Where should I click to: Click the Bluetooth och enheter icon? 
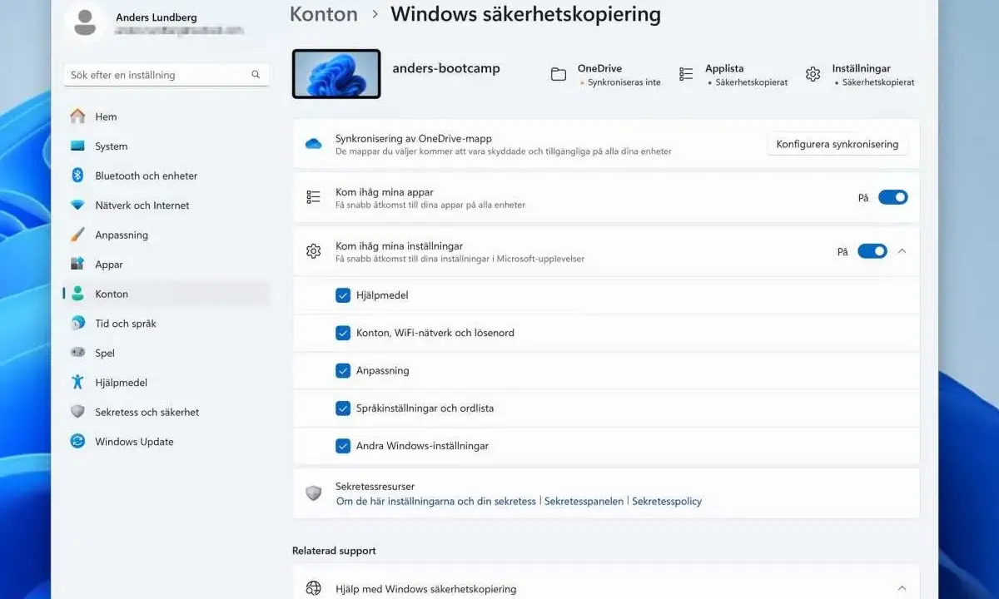pyautogui.click(x=77, y=176)
